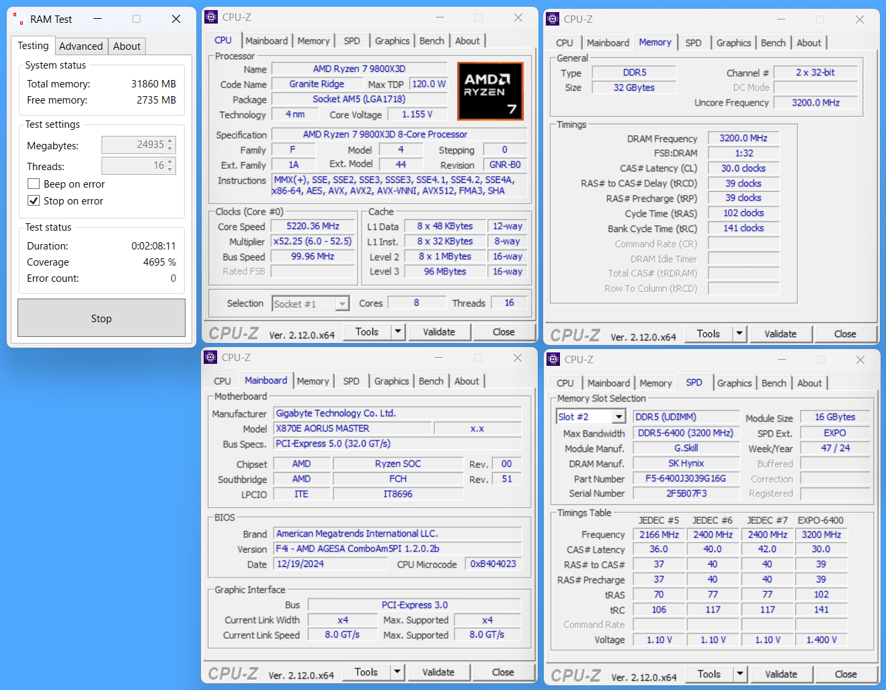
Task: Click the Threads value field in RAM Test
Action: point(134,165)
